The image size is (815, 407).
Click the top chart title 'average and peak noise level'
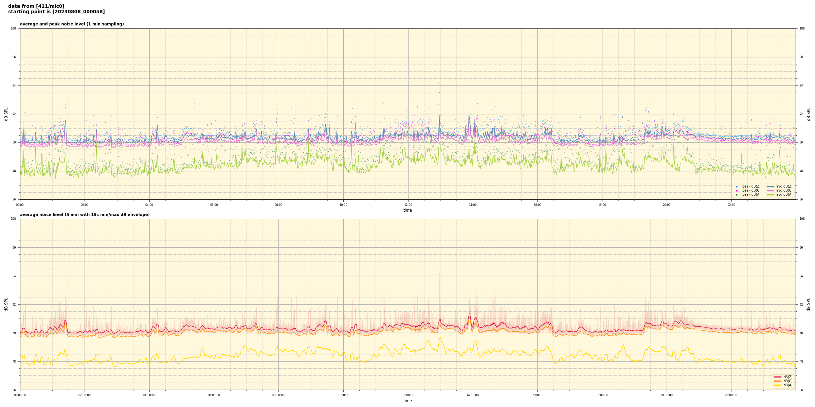(x=72, y=24)
